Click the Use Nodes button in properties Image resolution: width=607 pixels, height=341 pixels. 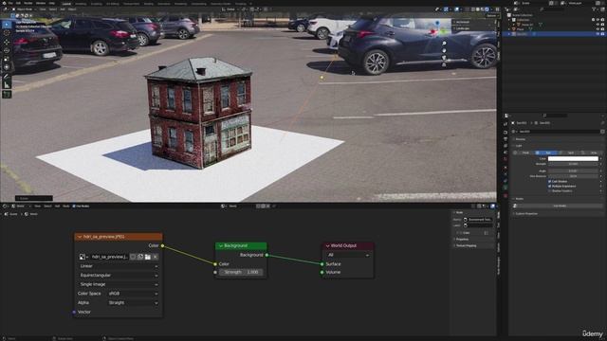[560, 206]
